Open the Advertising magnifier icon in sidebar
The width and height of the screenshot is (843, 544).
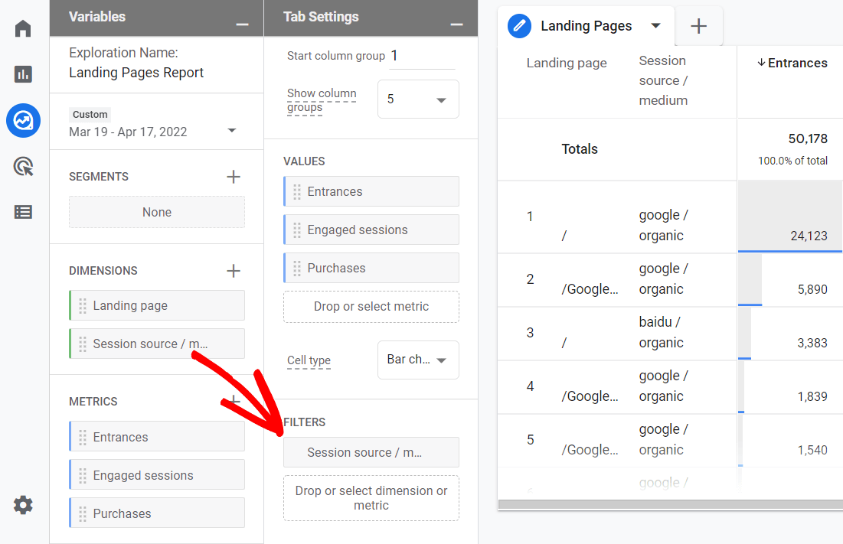point(23,166)
